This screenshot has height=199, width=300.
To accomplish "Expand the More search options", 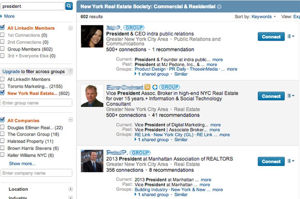I will (8, 16).
